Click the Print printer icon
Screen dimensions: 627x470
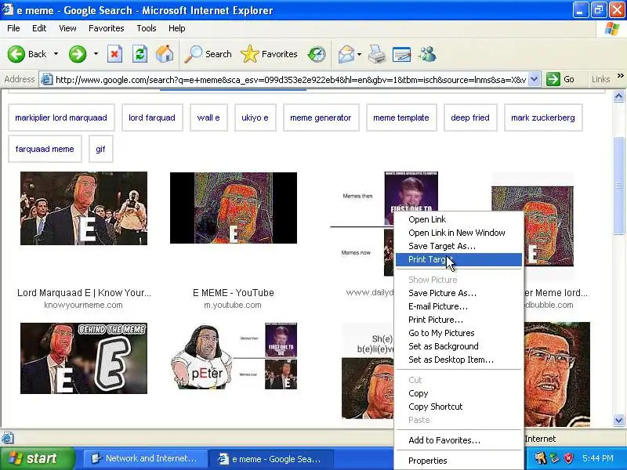coord(377,54)
